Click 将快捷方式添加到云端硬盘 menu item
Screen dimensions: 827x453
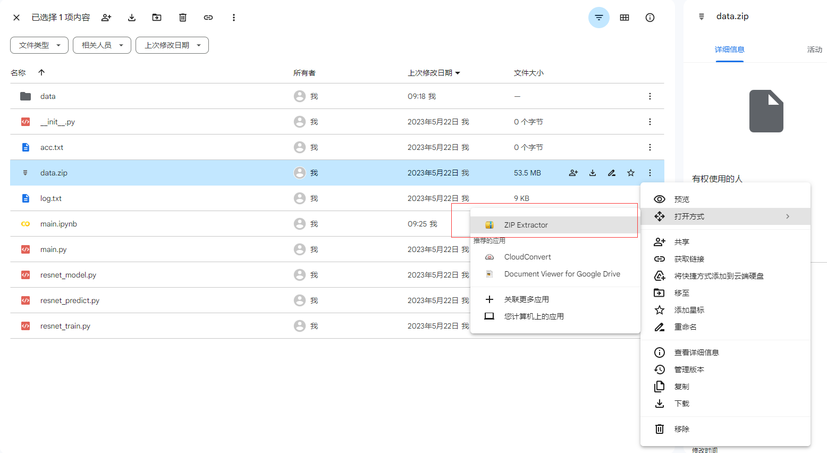click(x=725, y=276)
